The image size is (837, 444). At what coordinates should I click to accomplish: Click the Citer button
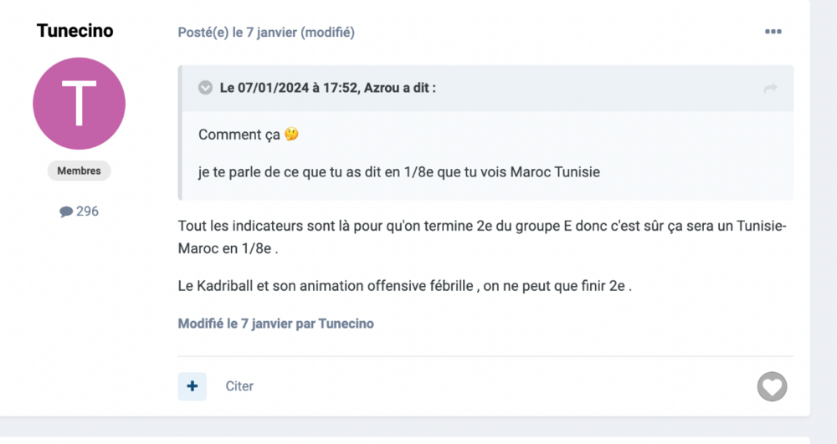[239, 386]
